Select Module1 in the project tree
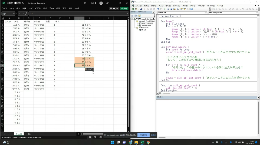Screen dimensions: 260x145 pos(144,30)
